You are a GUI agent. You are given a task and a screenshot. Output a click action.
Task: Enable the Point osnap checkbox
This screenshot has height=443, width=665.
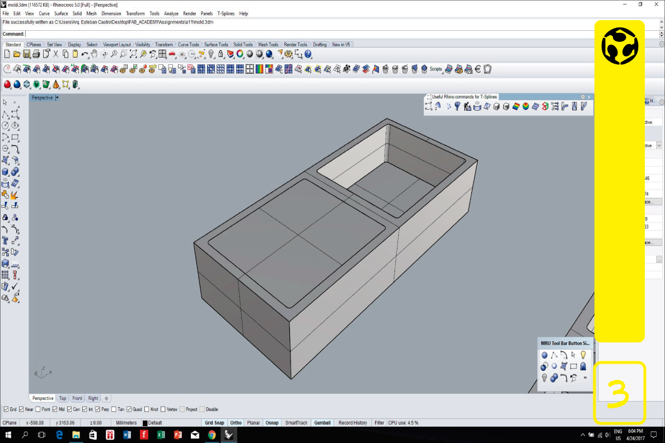pyautogui.click(x=39, y=409)
